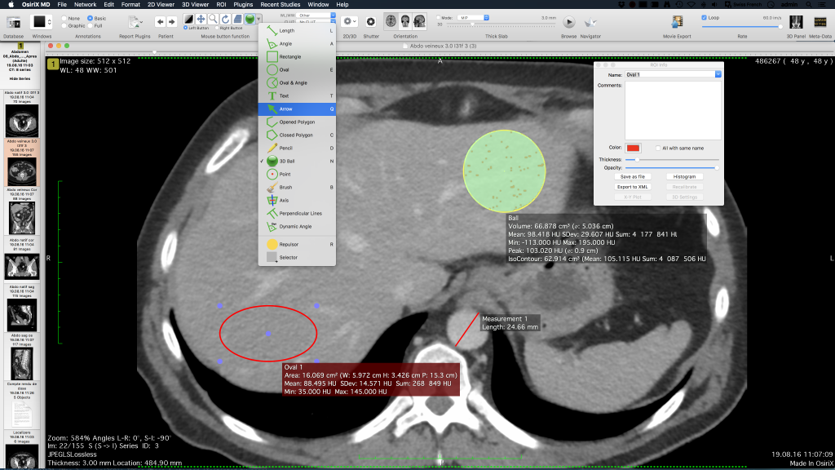Image resolution: width=835 pixels, height=470 pixels.
Task: Open the ROI menu in the menu bar
Action: click(x=220, y=3)
